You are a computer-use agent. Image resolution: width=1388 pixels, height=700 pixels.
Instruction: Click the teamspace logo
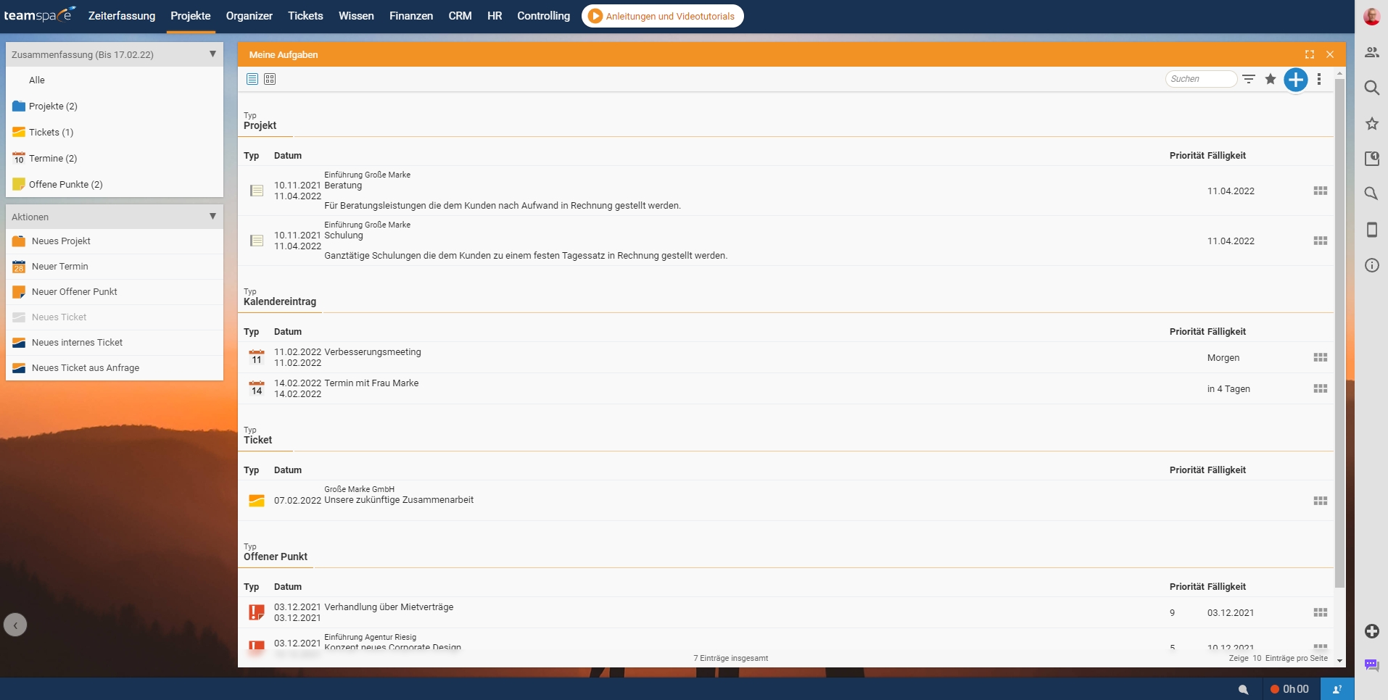39,15
